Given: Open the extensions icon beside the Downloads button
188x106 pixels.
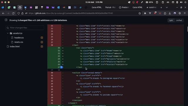Looking at the screenshot, I should click(165, 13).
